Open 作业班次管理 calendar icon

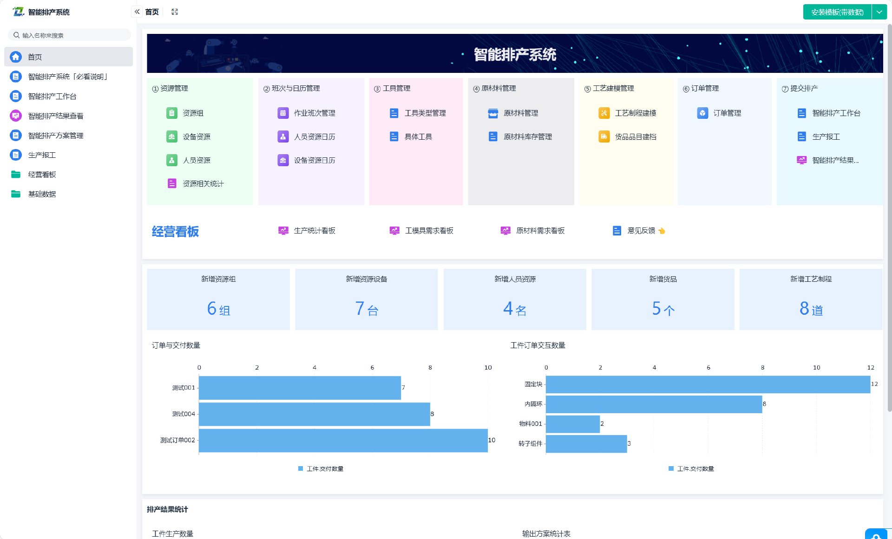pos(283,113)
